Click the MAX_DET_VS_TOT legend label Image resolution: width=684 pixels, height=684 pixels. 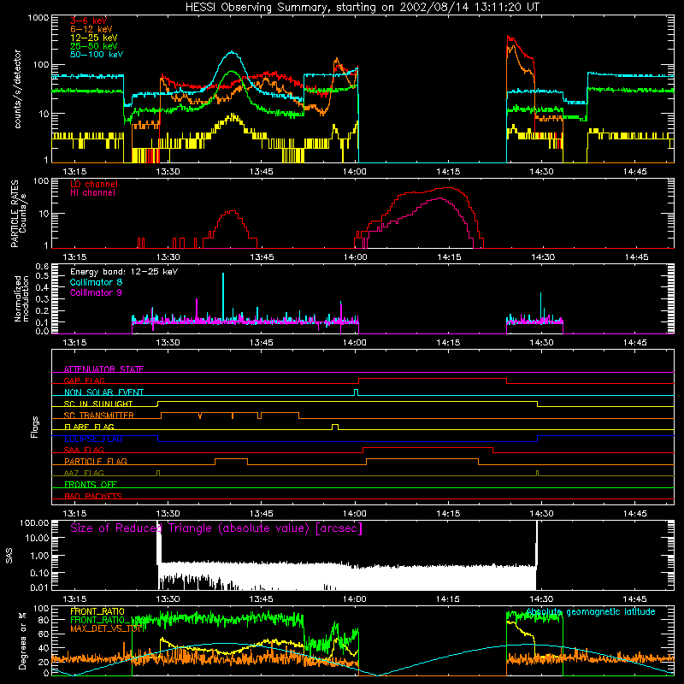(x=106, y=628)
